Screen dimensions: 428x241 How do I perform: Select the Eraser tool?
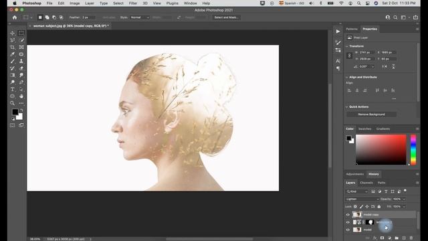21,68
